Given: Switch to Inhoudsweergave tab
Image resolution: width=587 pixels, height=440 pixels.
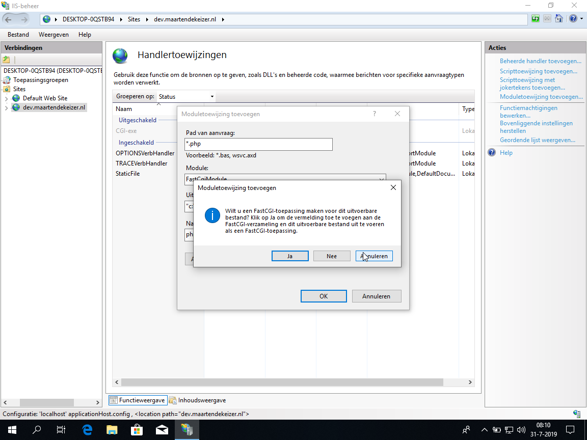Looking at the screenshot, I should pyautogui.click(x=197, y=400).
